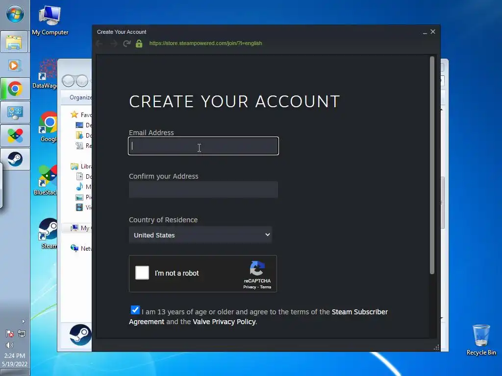Viewport: 502px width, 376px height.
Task: Open the Organize menu in Explorer
Action: 81,97
